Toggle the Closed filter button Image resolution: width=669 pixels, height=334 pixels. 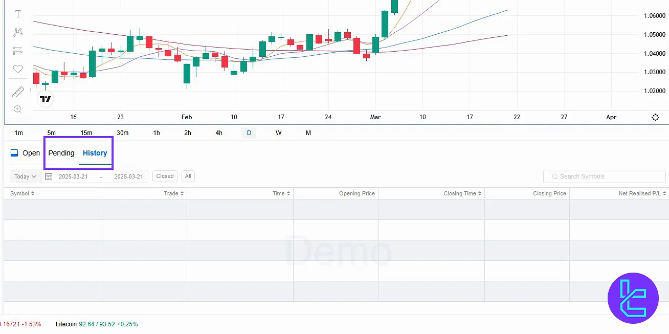pos(165,176)
